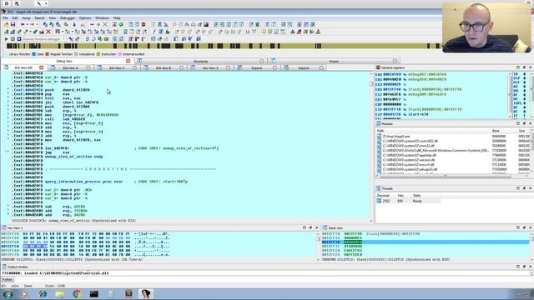Click the Modules panel horizontal scrollbar
This screenshot has width=534, height=300.
pyautogui.click(x=445, y=176)
